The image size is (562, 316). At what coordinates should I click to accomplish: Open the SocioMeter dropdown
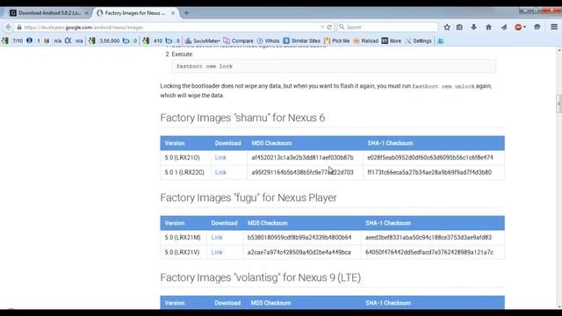click(203, 41)
